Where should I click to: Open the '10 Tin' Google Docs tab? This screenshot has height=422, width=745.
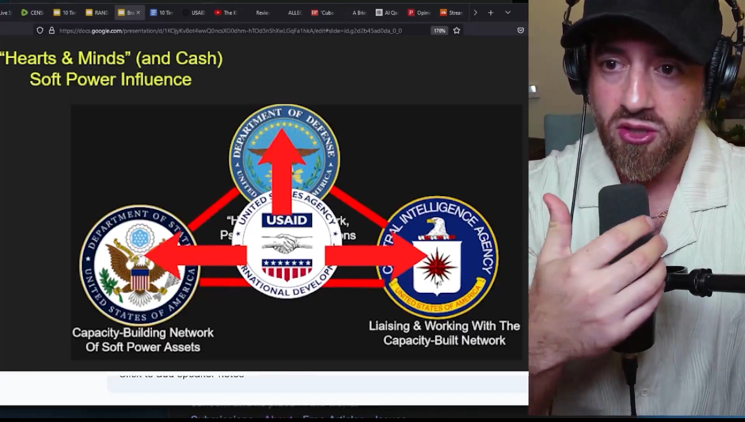pyautogui.click(x=162, y=13)
